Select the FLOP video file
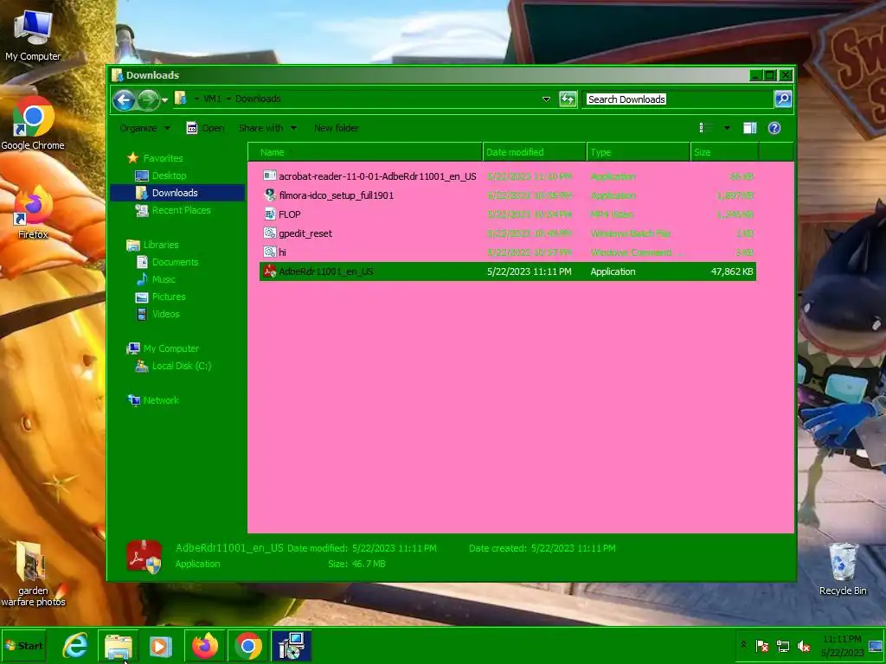The image size is (886, 664). pos(289,214)
